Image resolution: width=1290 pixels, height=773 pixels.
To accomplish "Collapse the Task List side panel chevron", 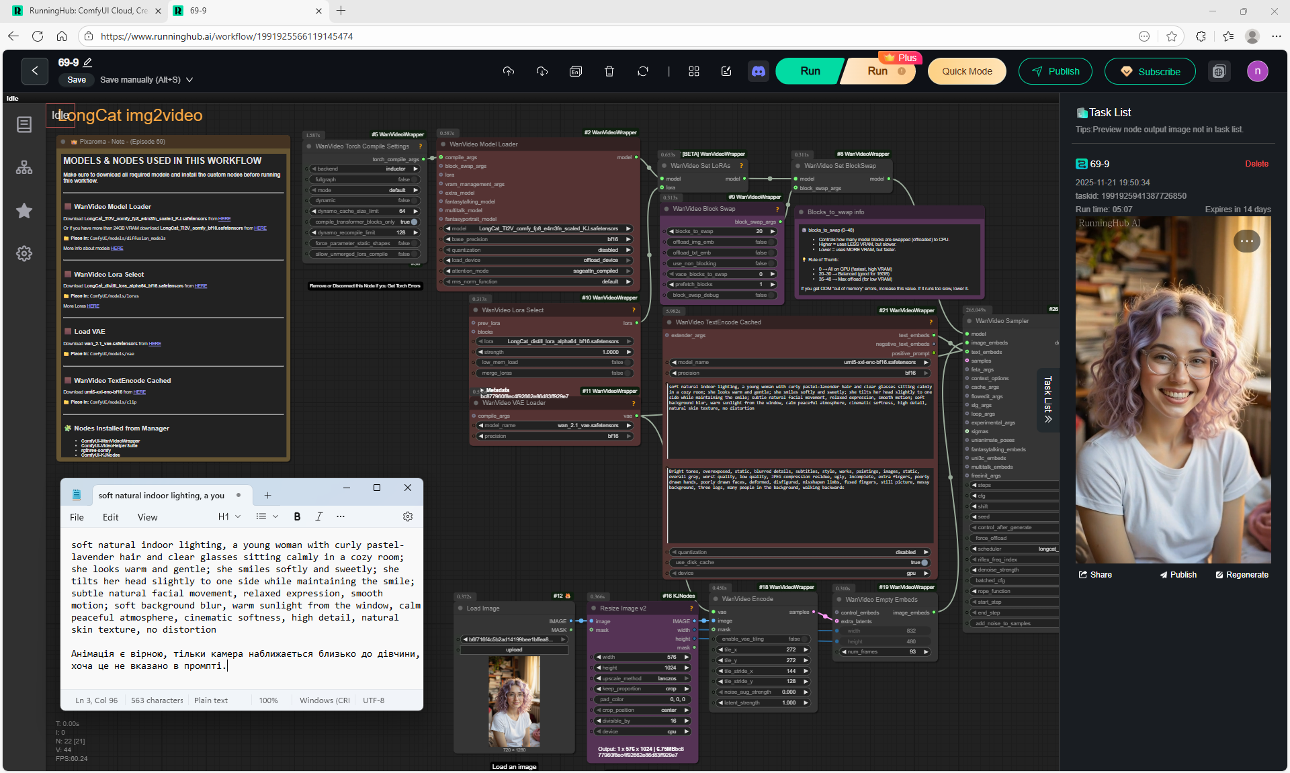I will click(1048, 419).
